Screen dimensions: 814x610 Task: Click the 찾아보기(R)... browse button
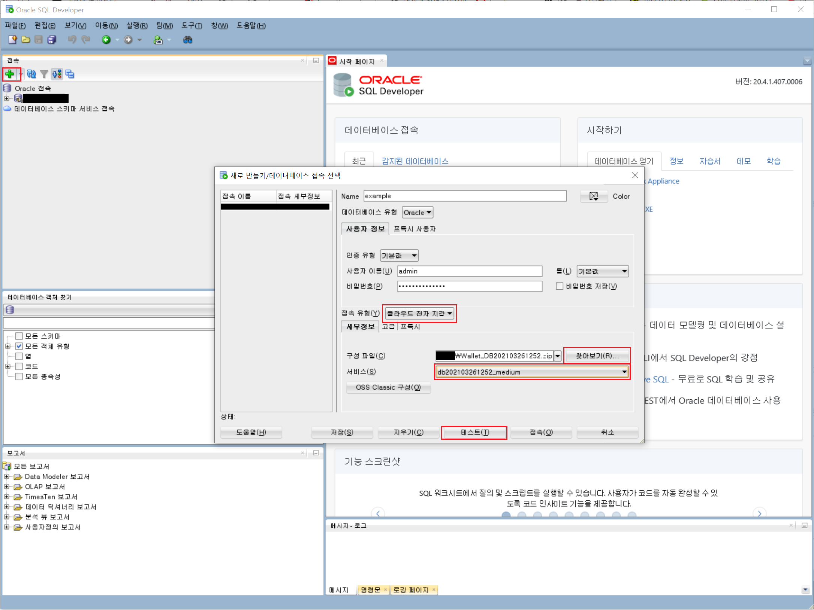click(597, 356)
